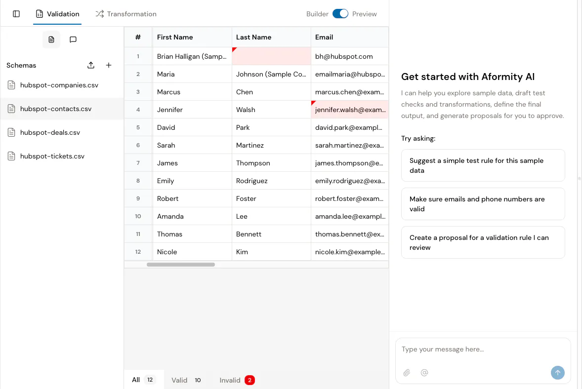Open hubspot-deals.csv schema
Screen dimensions: 582x389
tap(62, 132)
